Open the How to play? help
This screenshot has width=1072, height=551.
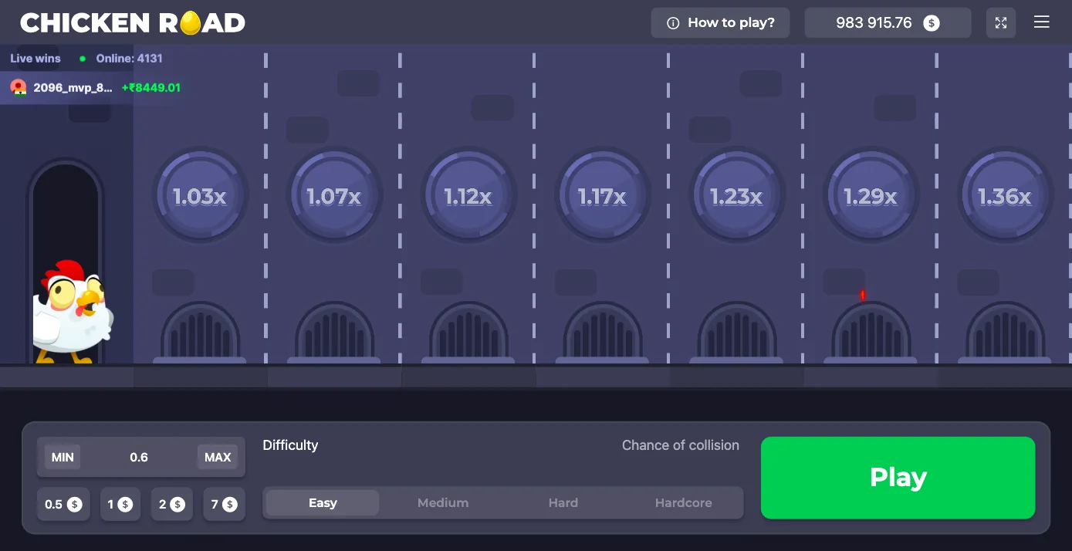pyautogui.click(x=721, y=23)
